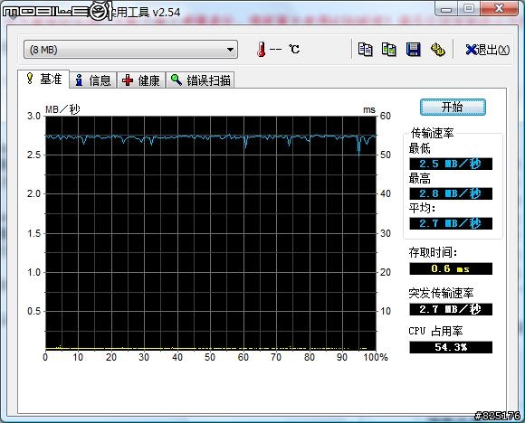Click the magnifier error scan icon
The image size is (525, 423).
[x=177, y=80]
